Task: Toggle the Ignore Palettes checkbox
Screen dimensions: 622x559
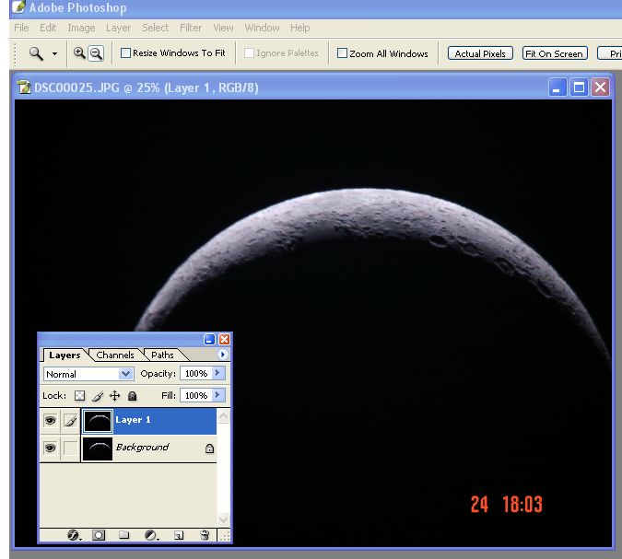Action: pos(249,53)
